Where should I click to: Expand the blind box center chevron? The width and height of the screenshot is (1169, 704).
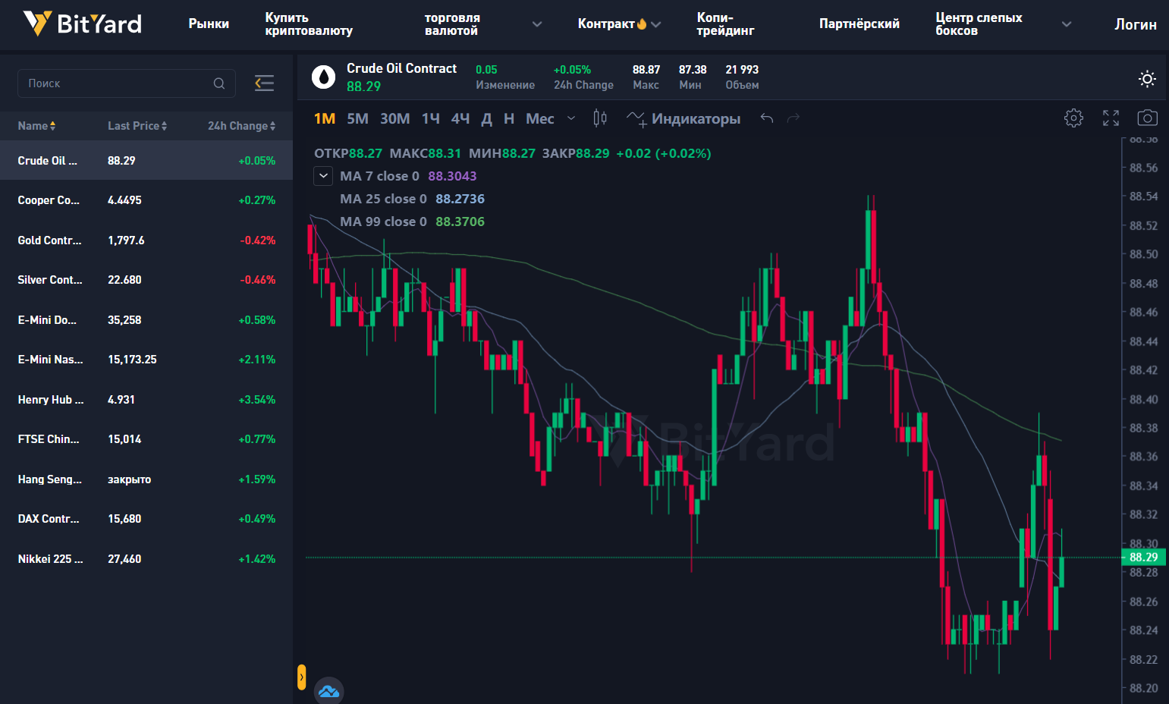[x=1067, y=24]
